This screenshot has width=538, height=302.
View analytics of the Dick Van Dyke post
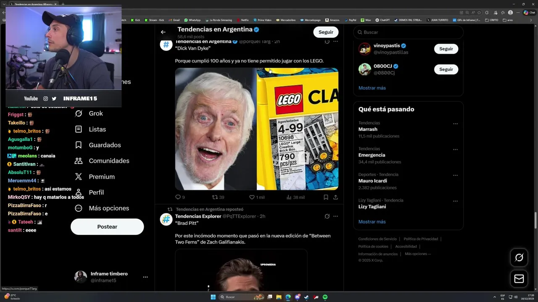click(295, 197)
